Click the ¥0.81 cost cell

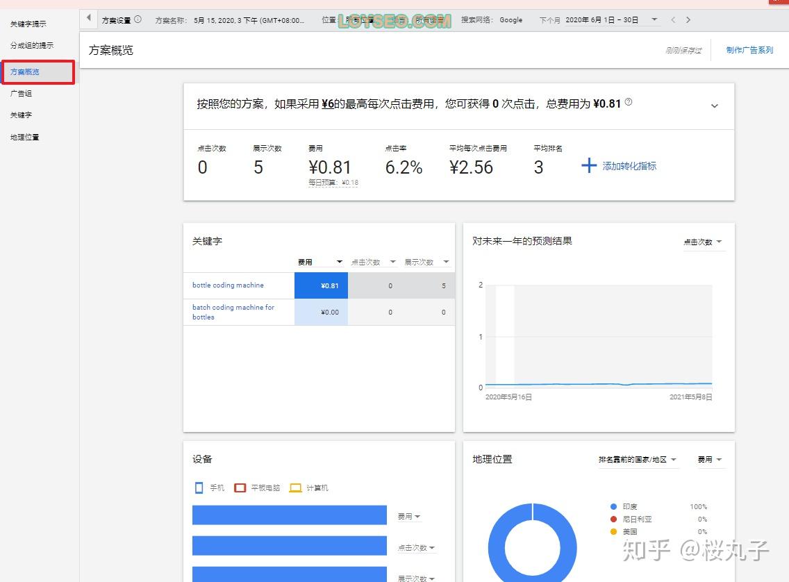(321, 285)
